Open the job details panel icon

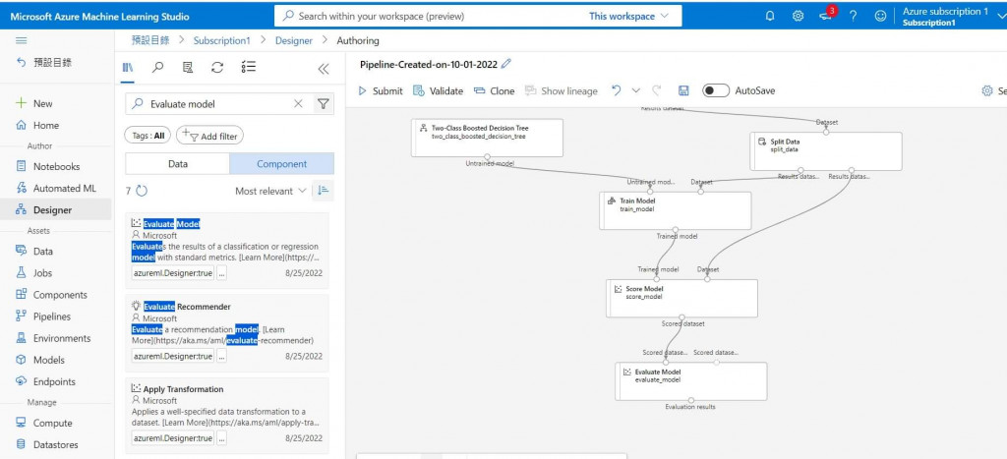(x=188, y=68)
